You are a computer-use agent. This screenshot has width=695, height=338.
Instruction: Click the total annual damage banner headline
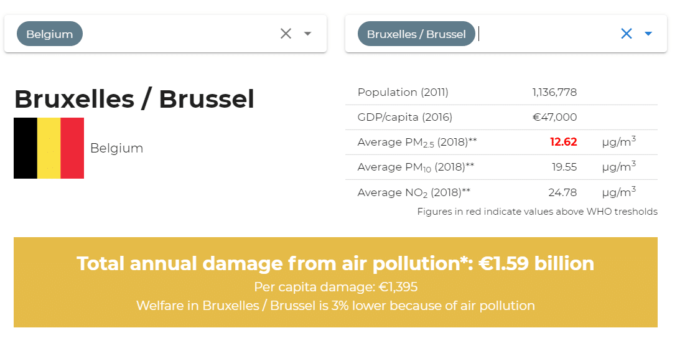click(x=335, y=263)
